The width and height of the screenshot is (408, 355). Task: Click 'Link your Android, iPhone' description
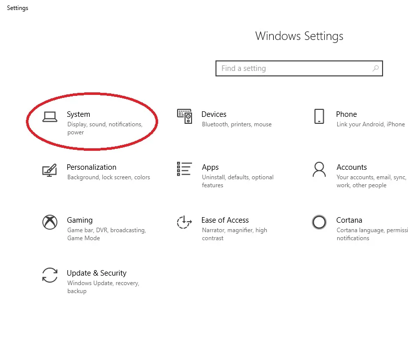pyautogui.click(x=371, y=124)
